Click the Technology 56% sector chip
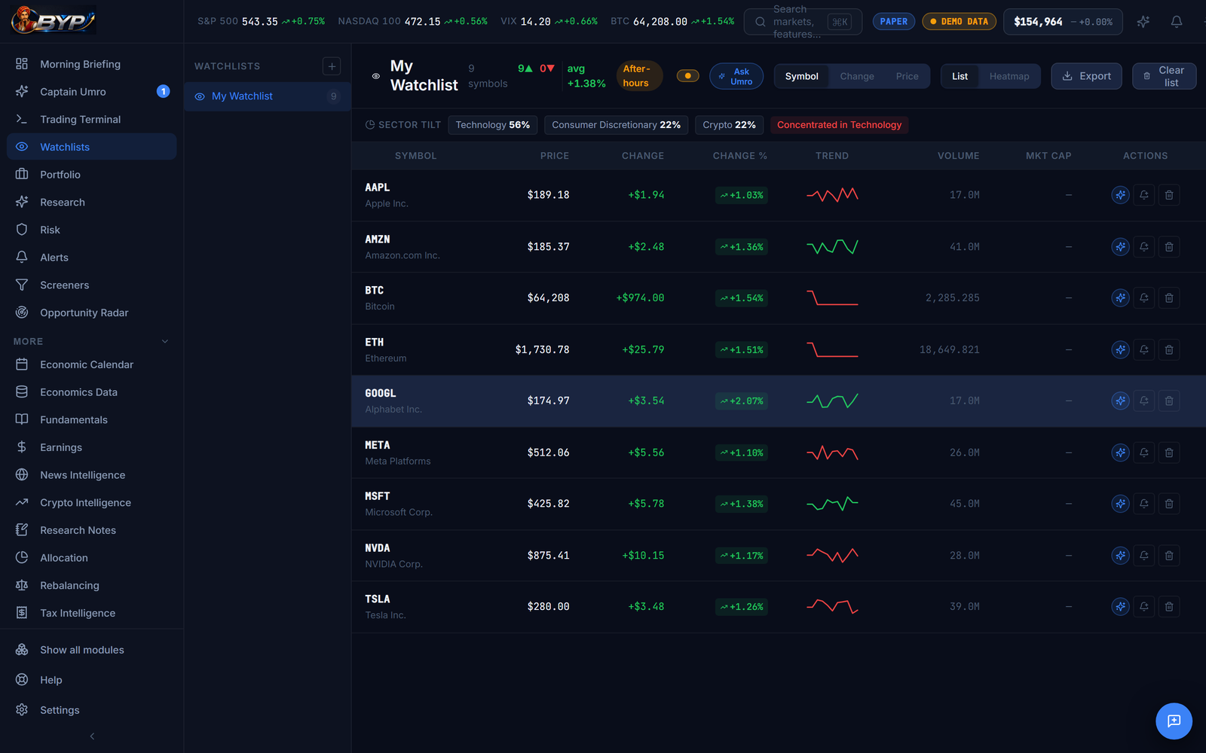This screenshot has height=753, width=1206. pos(492,125)
